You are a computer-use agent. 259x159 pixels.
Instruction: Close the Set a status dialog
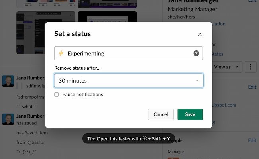click(200, 35)
